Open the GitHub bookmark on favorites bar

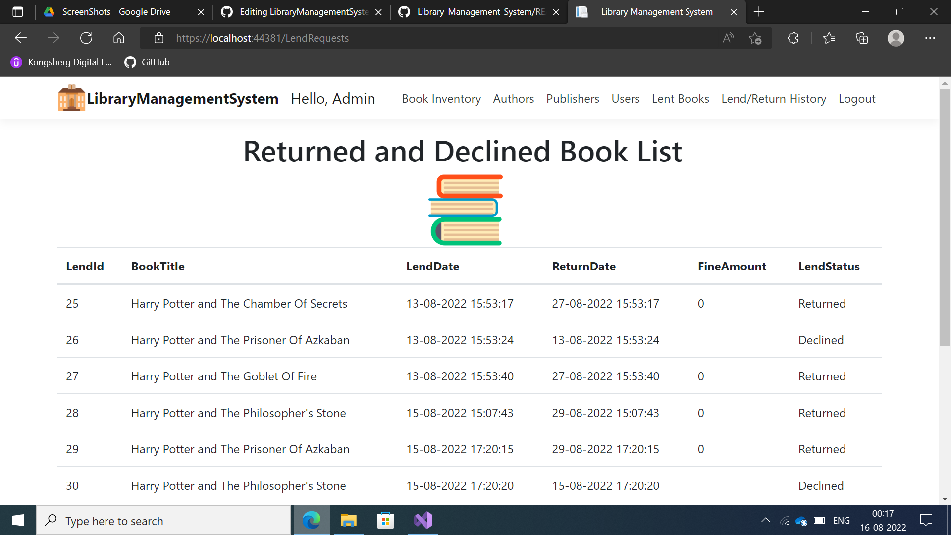147,62
